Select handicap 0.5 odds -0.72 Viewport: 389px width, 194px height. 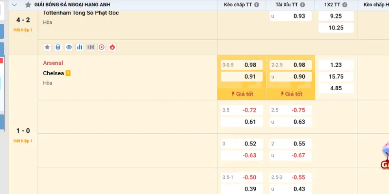click(x=242, y=110)
